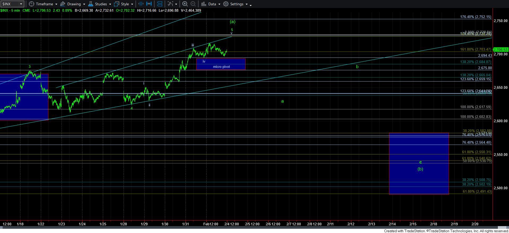The width and height of the screenshot is (509, 233).
Task: Expand the Drawing tools dropdown arrow
Action: tap(84, 4)
